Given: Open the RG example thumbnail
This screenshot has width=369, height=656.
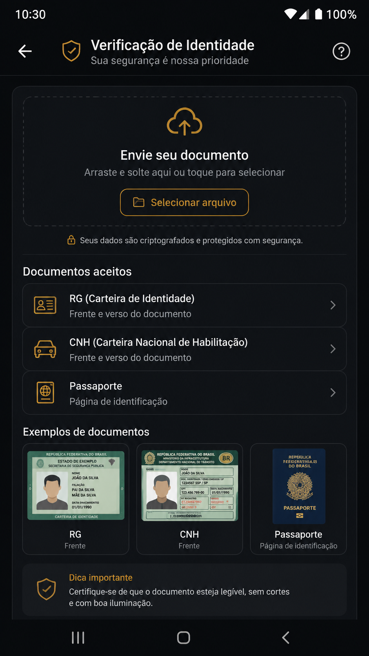Looking at the screenshot, I should (x=76, y=486).
